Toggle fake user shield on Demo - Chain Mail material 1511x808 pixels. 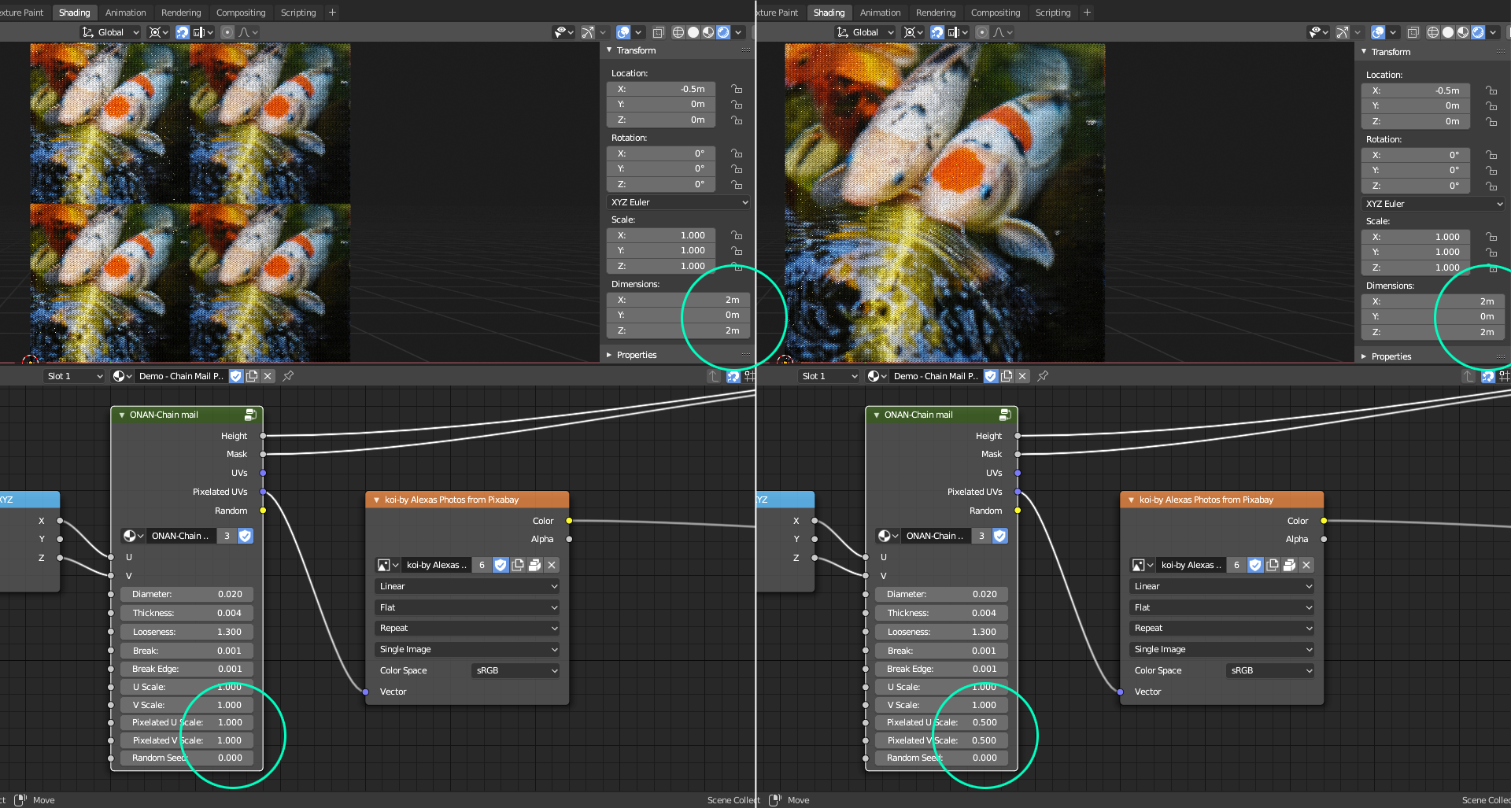click(235, 376)
